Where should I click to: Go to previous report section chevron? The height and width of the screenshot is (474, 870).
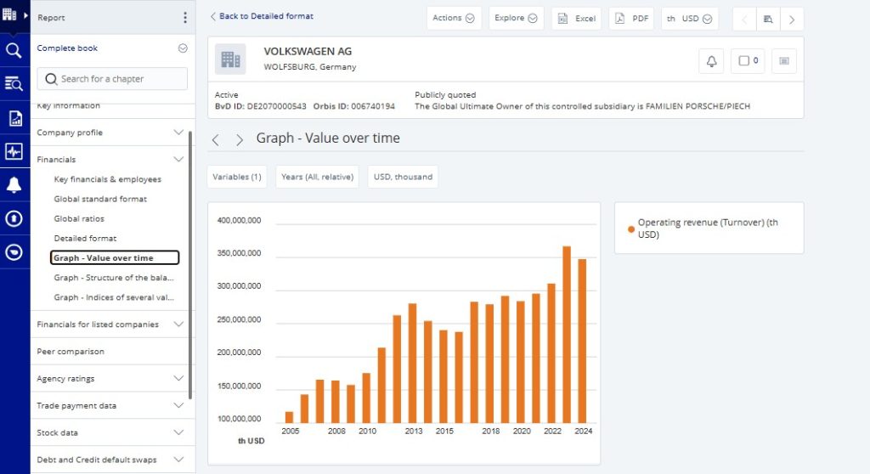216,140
